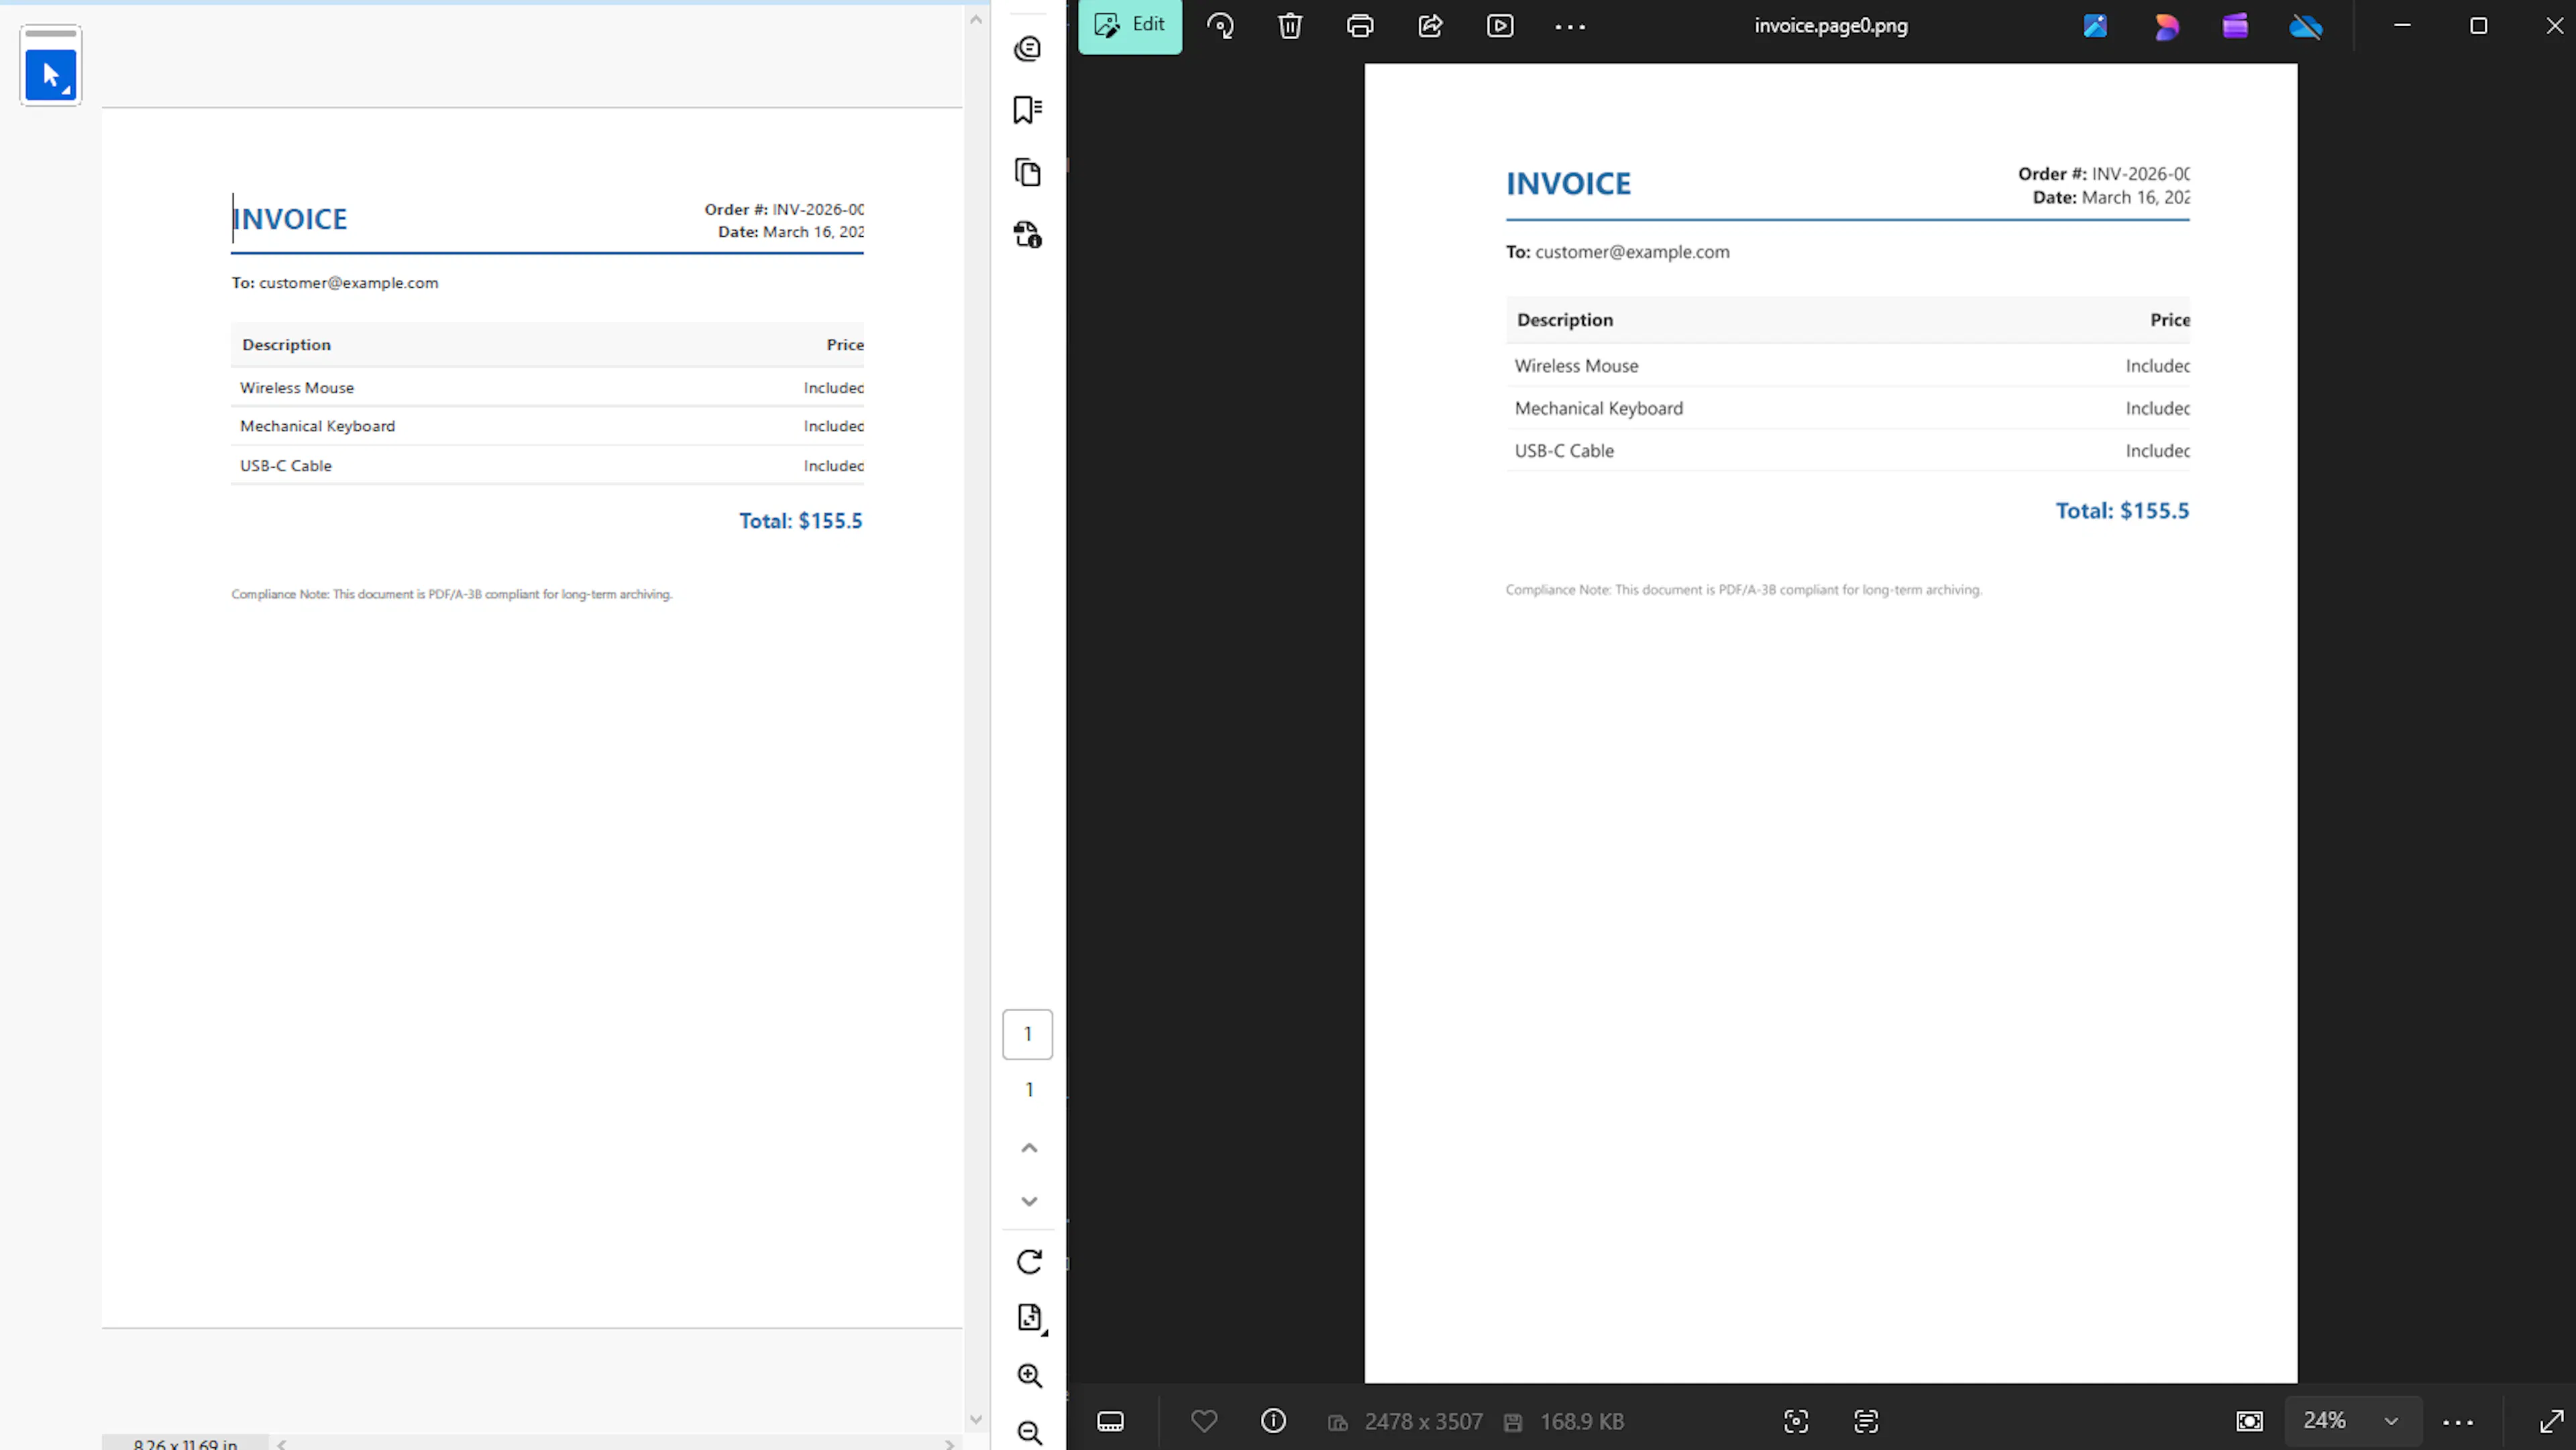The image size is (2576, 1450).
Task: Open more options at bottom right of Photos
Action: point(2458,1422)
